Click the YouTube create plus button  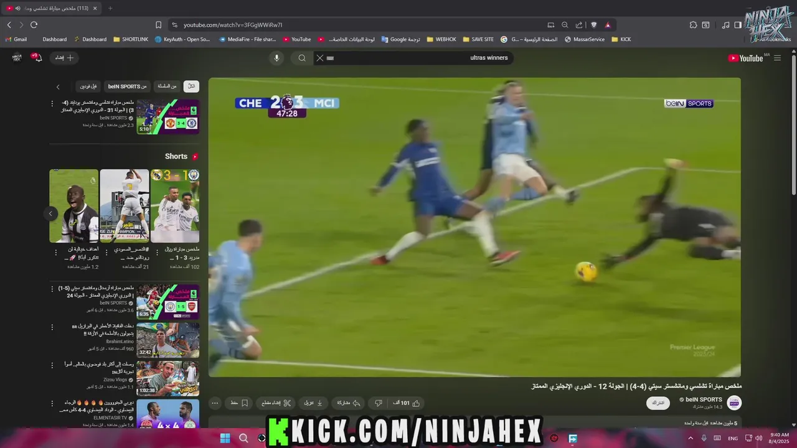click(x=65, y=58)
